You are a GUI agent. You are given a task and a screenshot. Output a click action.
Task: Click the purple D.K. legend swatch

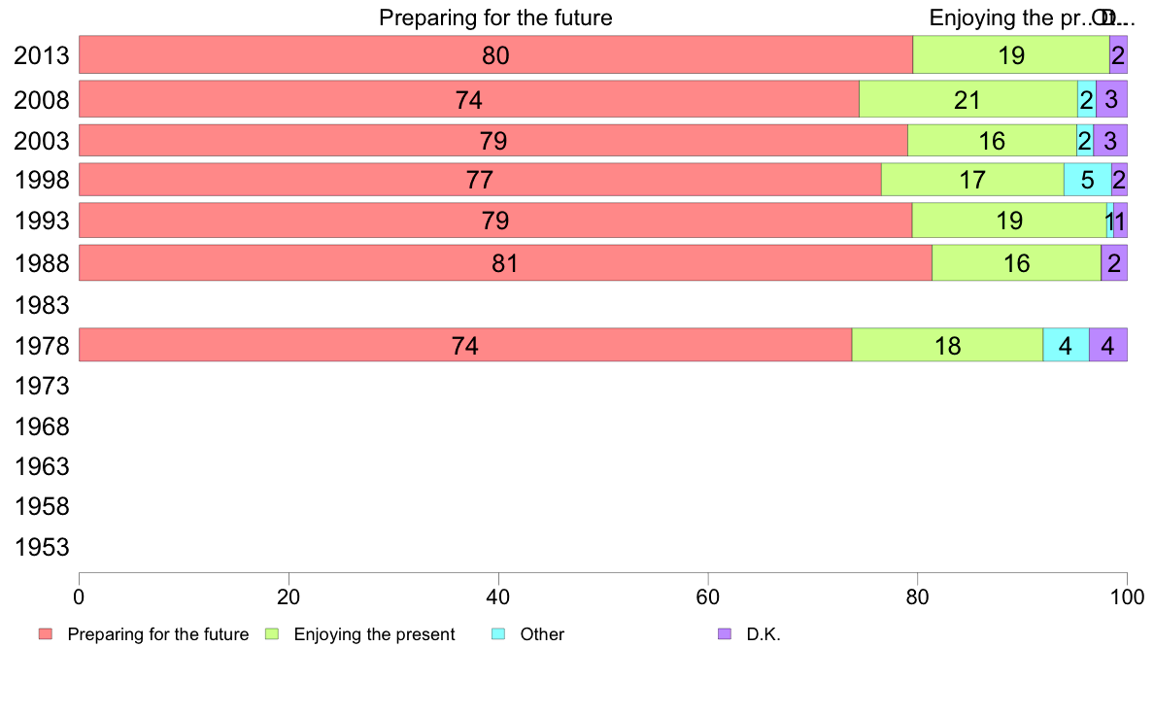725,634
